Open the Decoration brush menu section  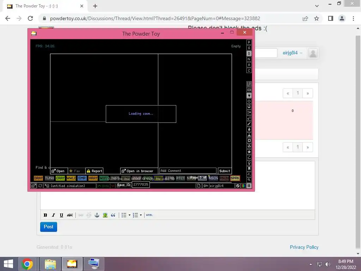pos(249,174)
